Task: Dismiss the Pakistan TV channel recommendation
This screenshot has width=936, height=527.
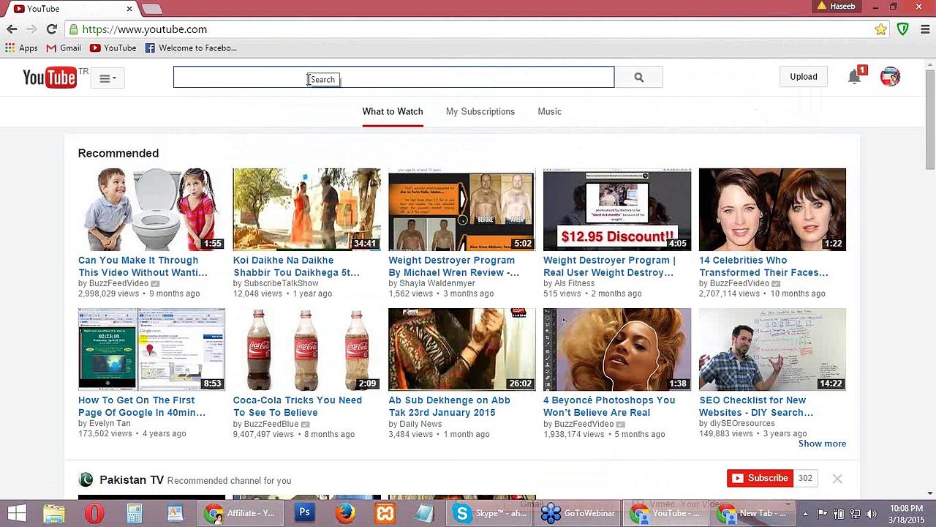Action: 837,479
